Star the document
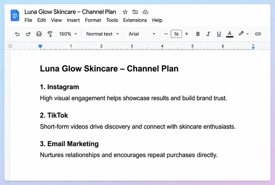Screen dimensions: 275x185 coord(125,12)
